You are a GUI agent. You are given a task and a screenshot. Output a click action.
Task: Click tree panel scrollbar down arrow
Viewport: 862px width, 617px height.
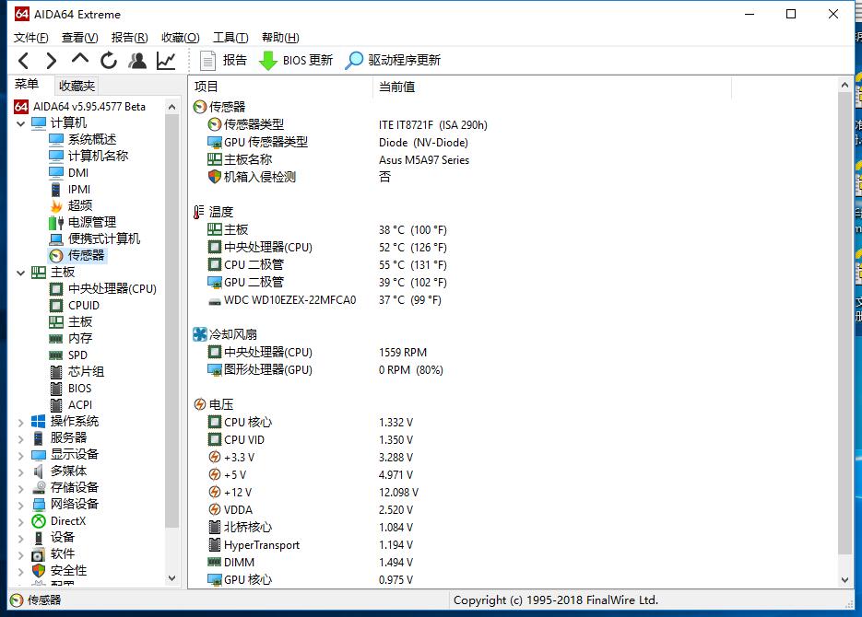(172, 578)
